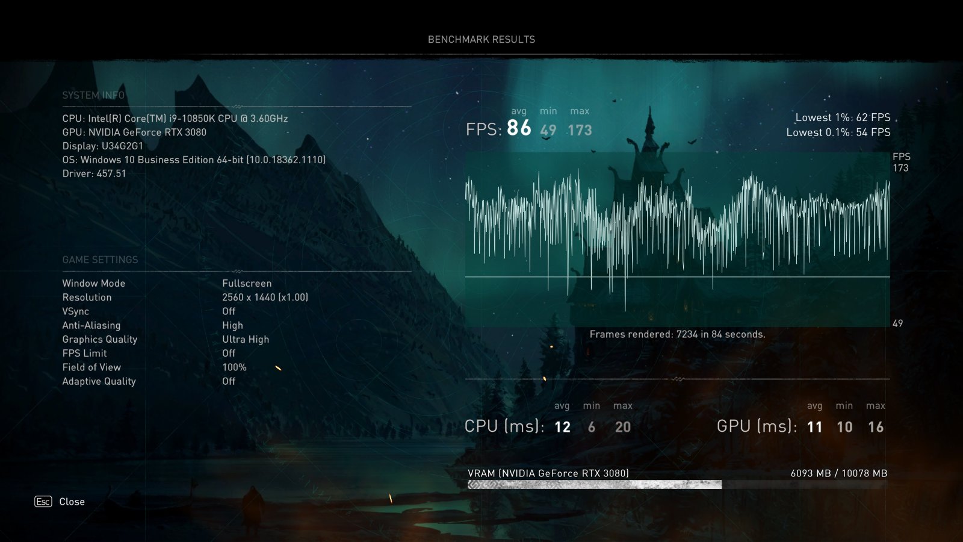Click the 100% field of view value
The image size is (963, 542).
click(234, 367)
